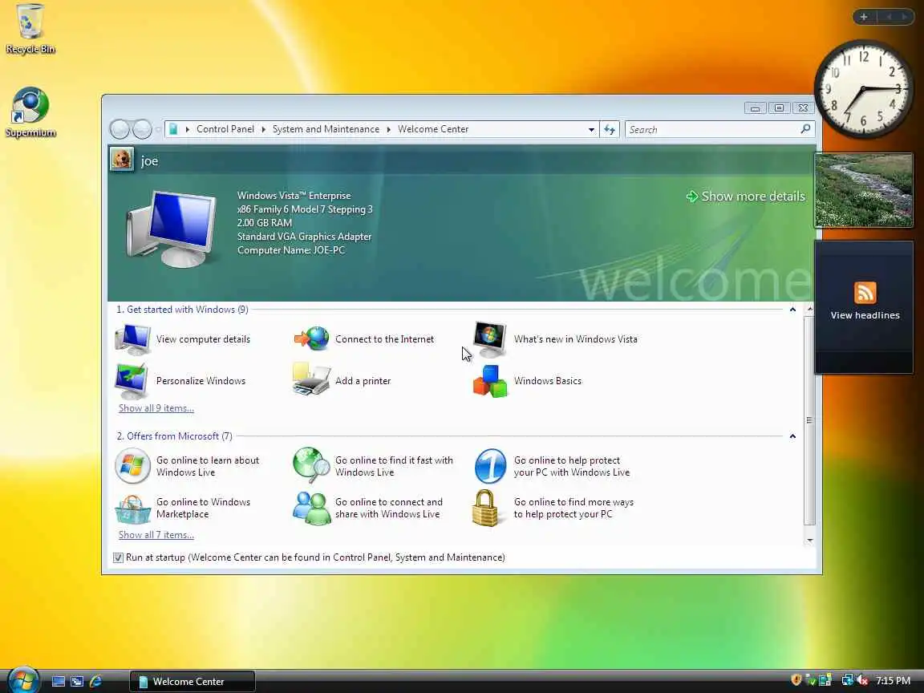The image size is (924, 693).
Task: Click System and Maintenance in the breadcrumb
Action: 326,129
